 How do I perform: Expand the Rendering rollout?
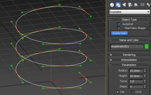(129, 55)
